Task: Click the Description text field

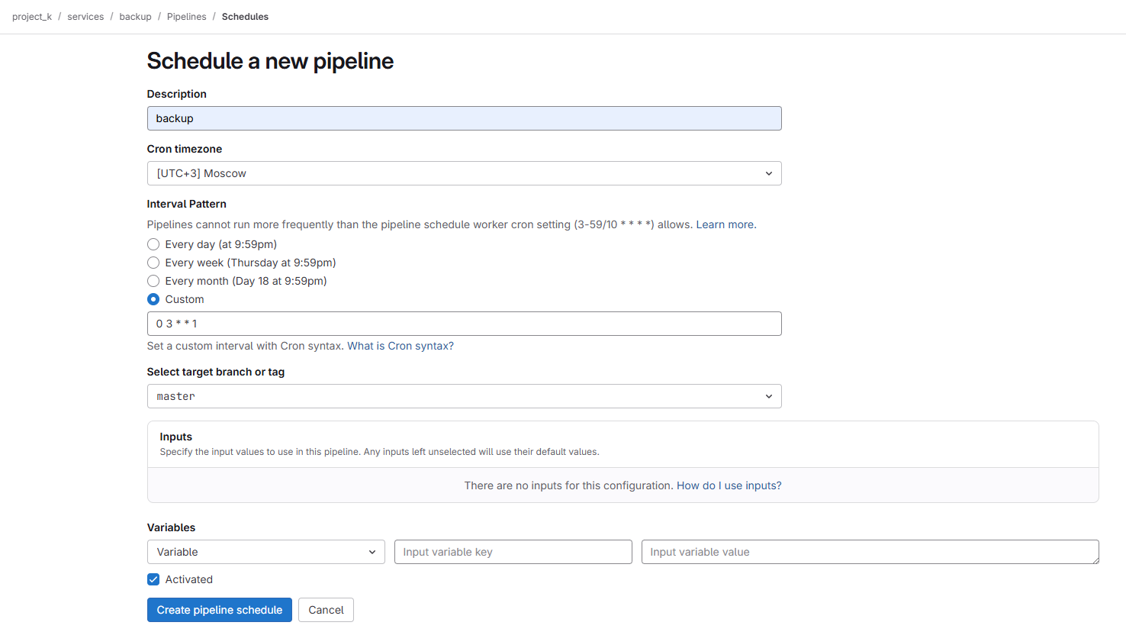Action: pos(464,118)
